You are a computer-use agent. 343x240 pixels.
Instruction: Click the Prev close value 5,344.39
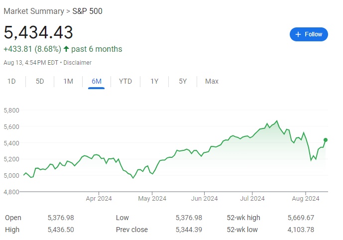point(189,230)
